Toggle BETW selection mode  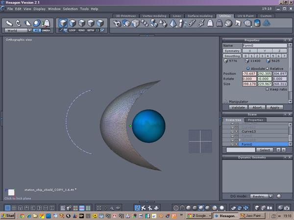pyautogui.click(x=91, y=30)
